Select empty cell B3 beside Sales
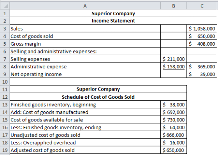 174,29
